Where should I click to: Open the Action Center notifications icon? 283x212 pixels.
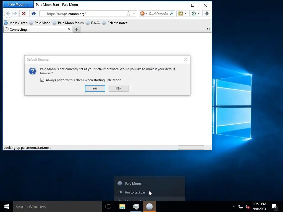coord(274,206)
